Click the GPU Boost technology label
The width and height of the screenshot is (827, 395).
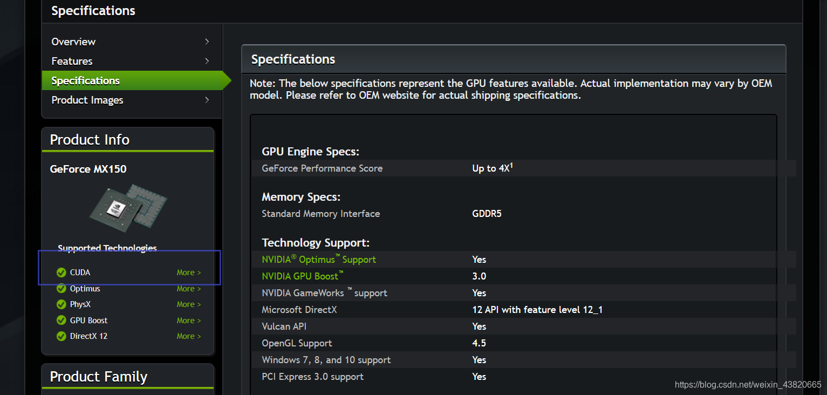pyautogui.click(x=89, y=321)
